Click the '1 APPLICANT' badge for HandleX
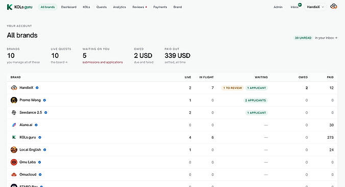 click(x=257, y=88)
